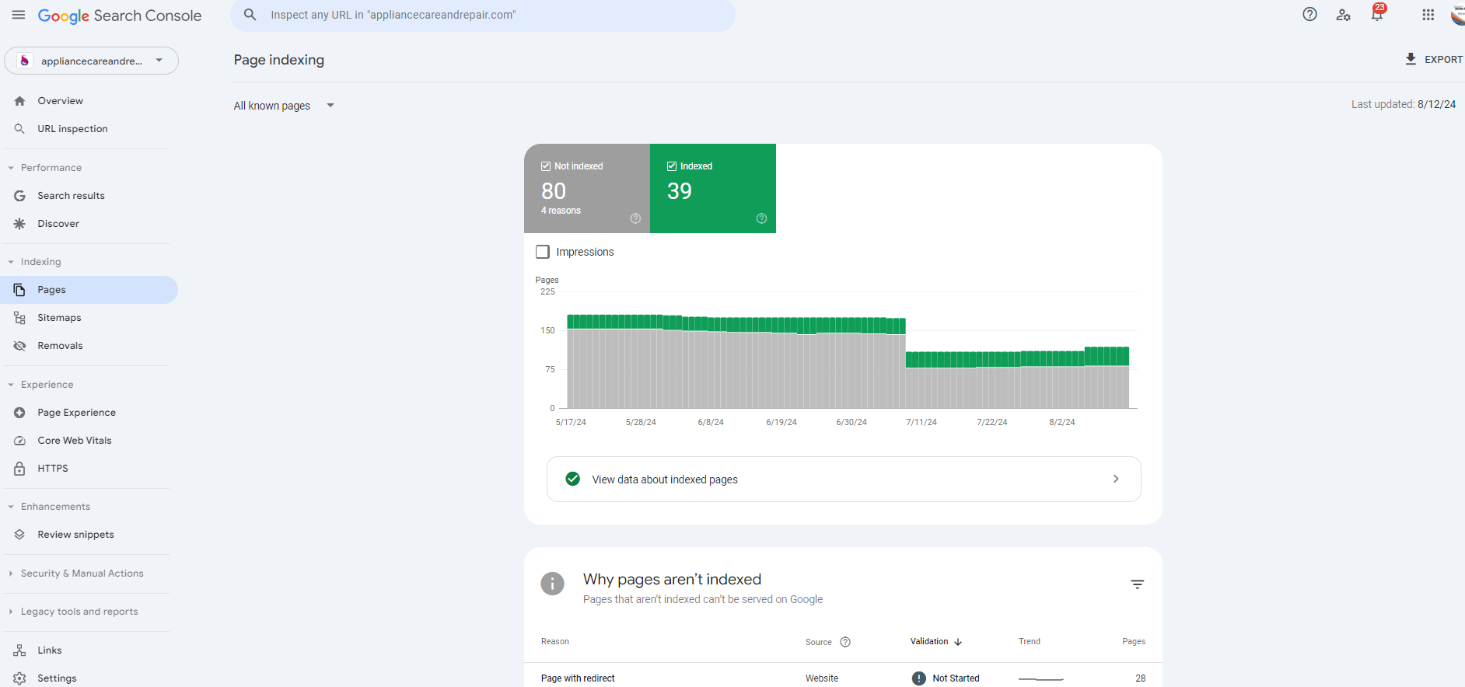Expand Security & Manual Actions section
The image size is (1465, 687).
click(82, 574)
